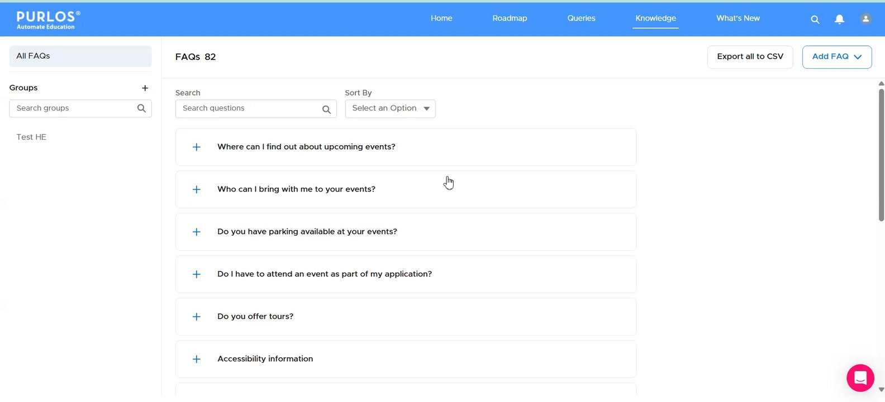The width and height of the screenshot is (885, 402).
Task: Expand the parking available FAQ
Action: [197, 232]
